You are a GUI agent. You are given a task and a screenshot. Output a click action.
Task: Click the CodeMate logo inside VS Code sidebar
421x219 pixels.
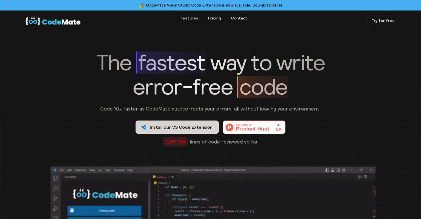coord(105,194)
